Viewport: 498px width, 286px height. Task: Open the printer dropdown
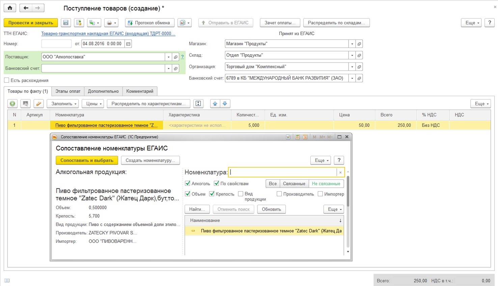click(111, 23)
